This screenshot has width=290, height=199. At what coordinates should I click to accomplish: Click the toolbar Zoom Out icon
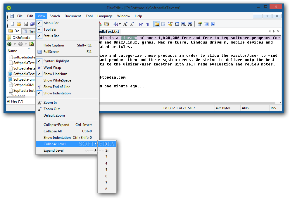[x=132, y=24]
